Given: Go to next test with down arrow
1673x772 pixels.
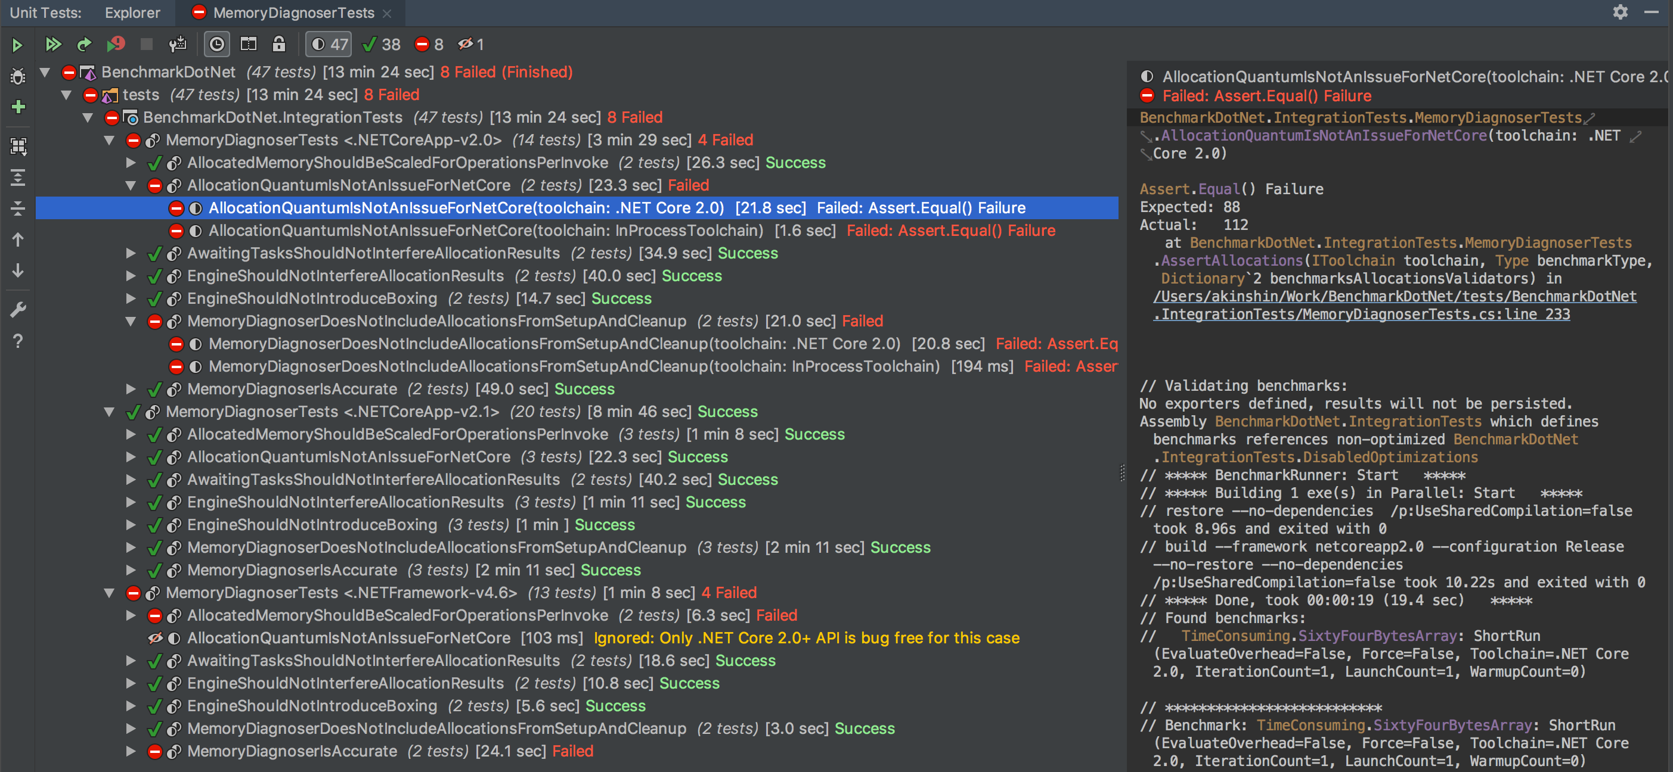Looking at the screenshot, I should [18, 270].
